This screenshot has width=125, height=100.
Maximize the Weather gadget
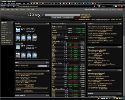(x=48, y=24)
